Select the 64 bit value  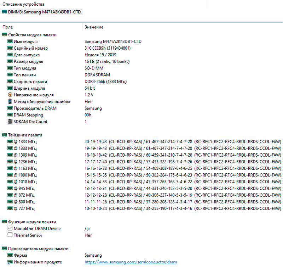90,88
